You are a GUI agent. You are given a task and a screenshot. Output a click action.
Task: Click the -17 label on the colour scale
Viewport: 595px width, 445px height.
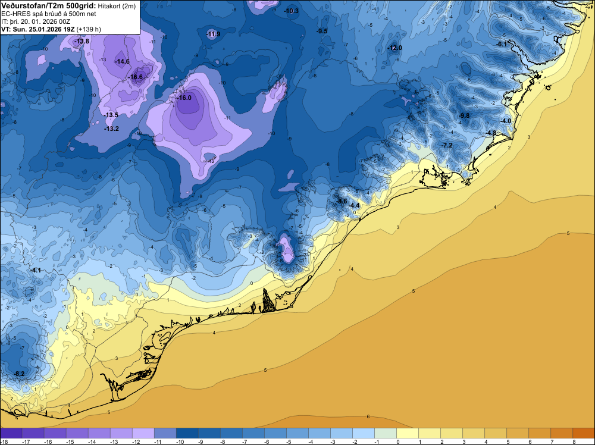point(26,441)
